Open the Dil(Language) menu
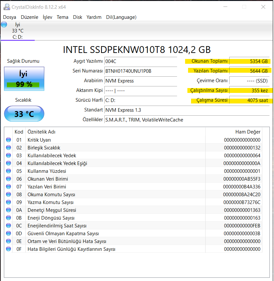Image resolution: width=274 pixels, height=281 pixels. 121,17
